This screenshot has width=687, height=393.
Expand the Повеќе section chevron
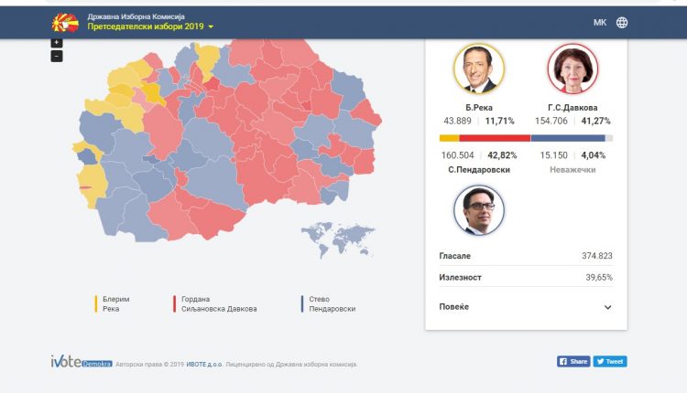tap(607, 307)
